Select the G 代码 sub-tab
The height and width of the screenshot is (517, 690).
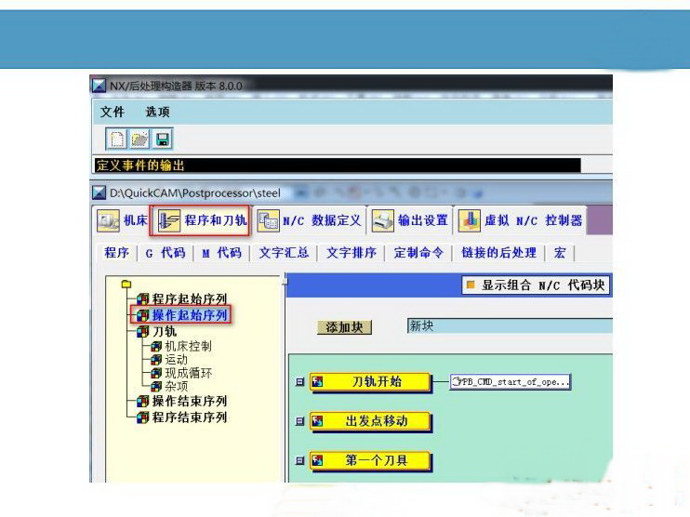tap(165, 253)
